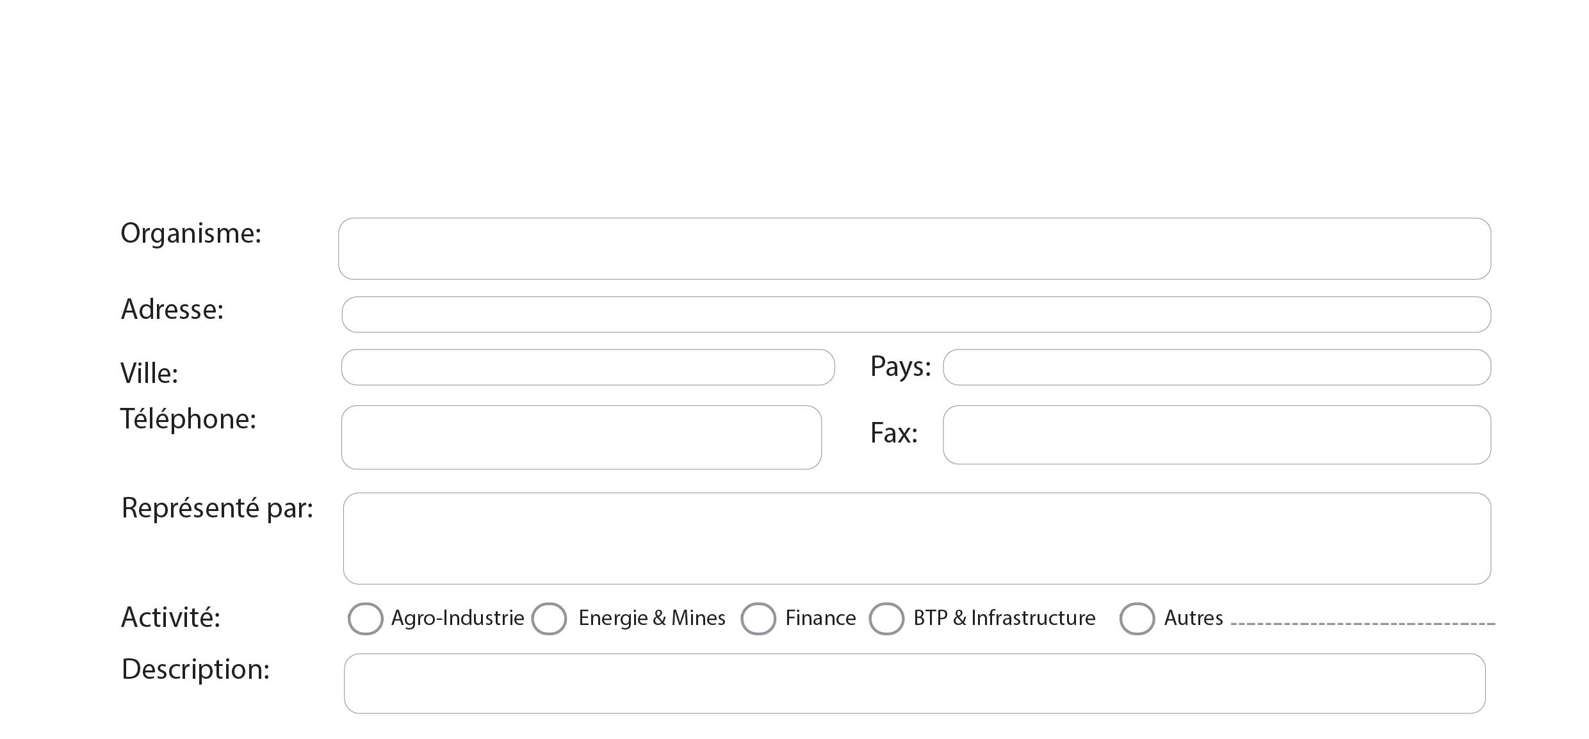Focus the Représenté par text area

pyautogui.click(x=917, y=539)
